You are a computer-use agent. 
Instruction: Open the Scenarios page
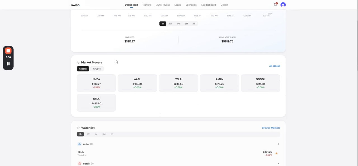191,5
